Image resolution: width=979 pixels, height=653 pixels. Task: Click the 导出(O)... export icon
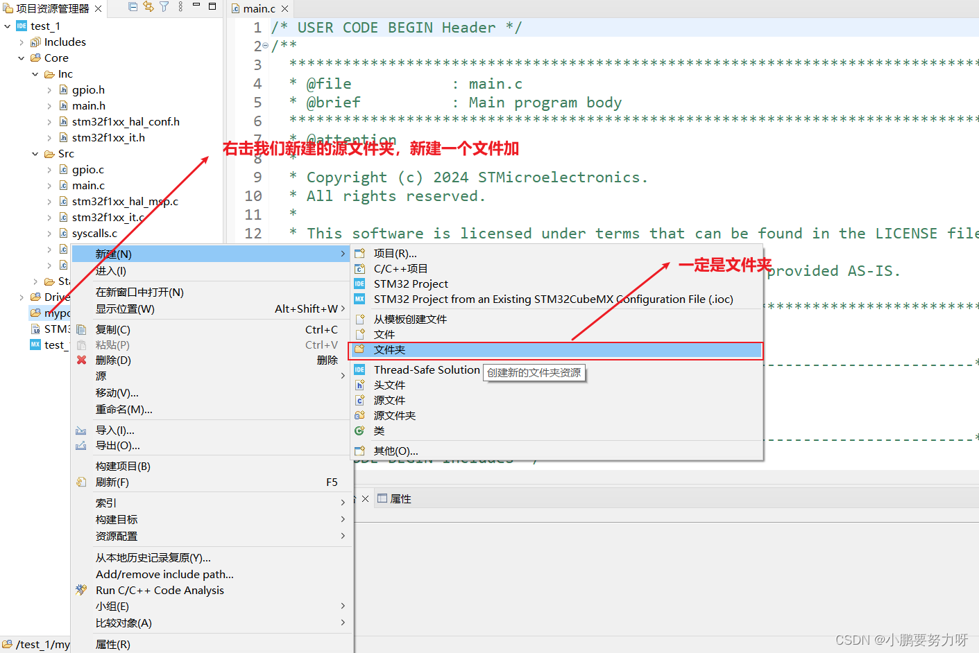81,445
